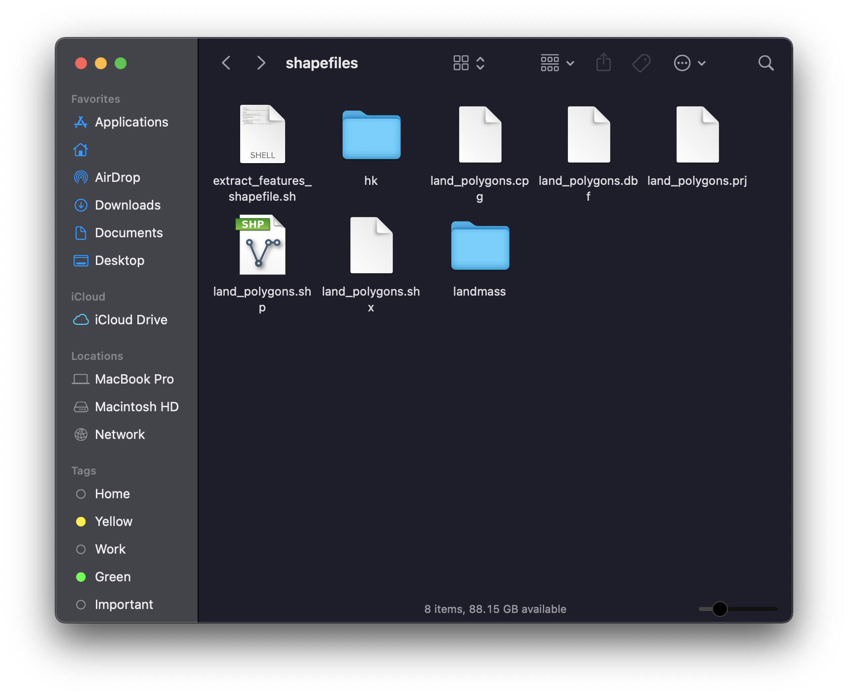This screenshot has width=848, height=696.
Task: Click the Tags icon in toolbar
Action: 641,63
